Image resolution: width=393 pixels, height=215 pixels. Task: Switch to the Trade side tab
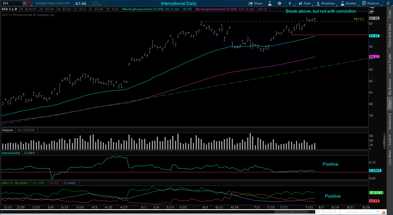click(390, 15)
